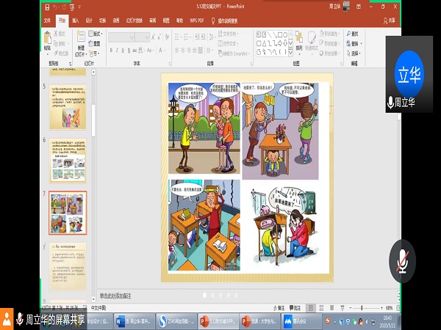Open the Insert ribbon tab
The height and width of the screenshot is (330, 441).
tap(76, 21)
